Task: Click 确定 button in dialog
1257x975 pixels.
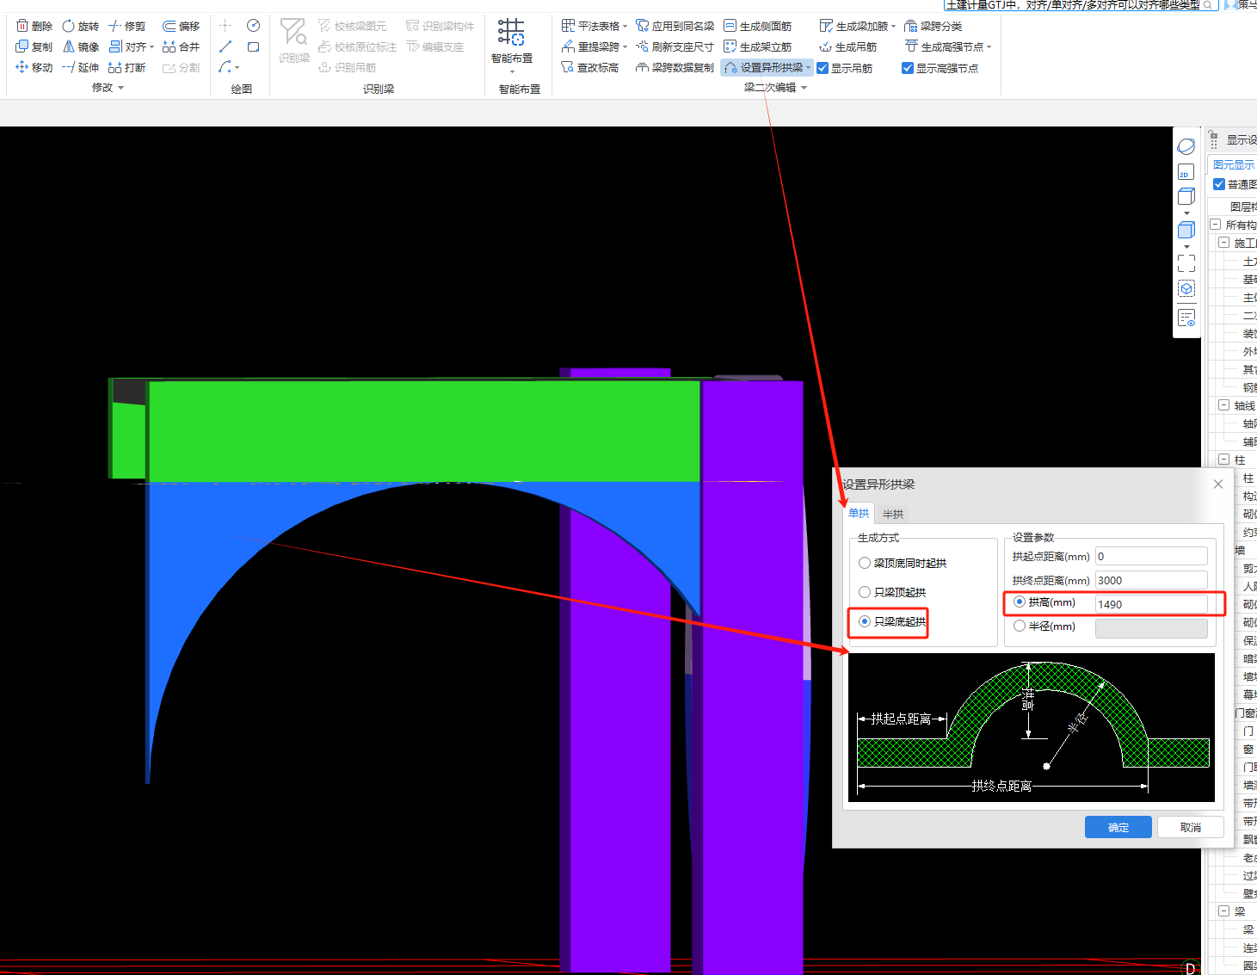Action: pos(1118,827)
